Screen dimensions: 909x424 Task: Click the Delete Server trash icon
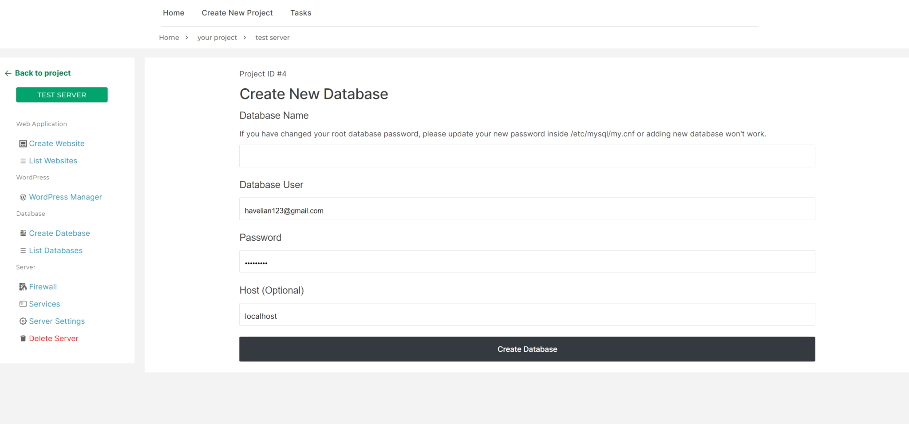23,338
